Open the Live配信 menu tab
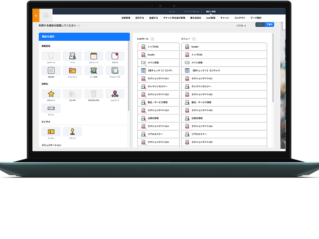Viewport: 319px width, 239px height. (x=211, y=18)
